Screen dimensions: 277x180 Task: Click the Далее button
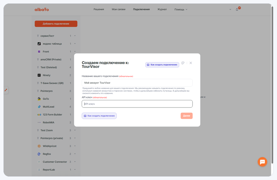click(x=186, y=116)
